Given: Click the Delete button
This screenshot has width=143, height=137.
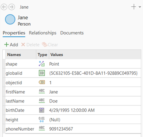Looking at the screenshot, I should 30,45.
